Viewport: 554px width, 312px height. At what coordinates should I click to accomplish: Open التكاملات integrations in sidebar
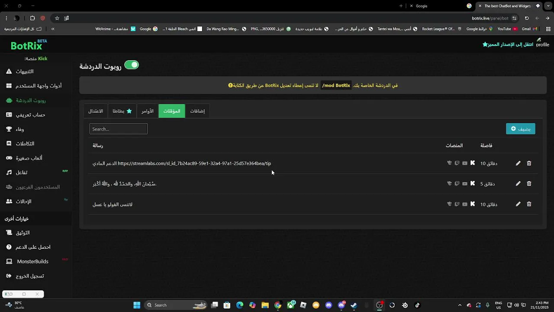(x=20, y=143)
